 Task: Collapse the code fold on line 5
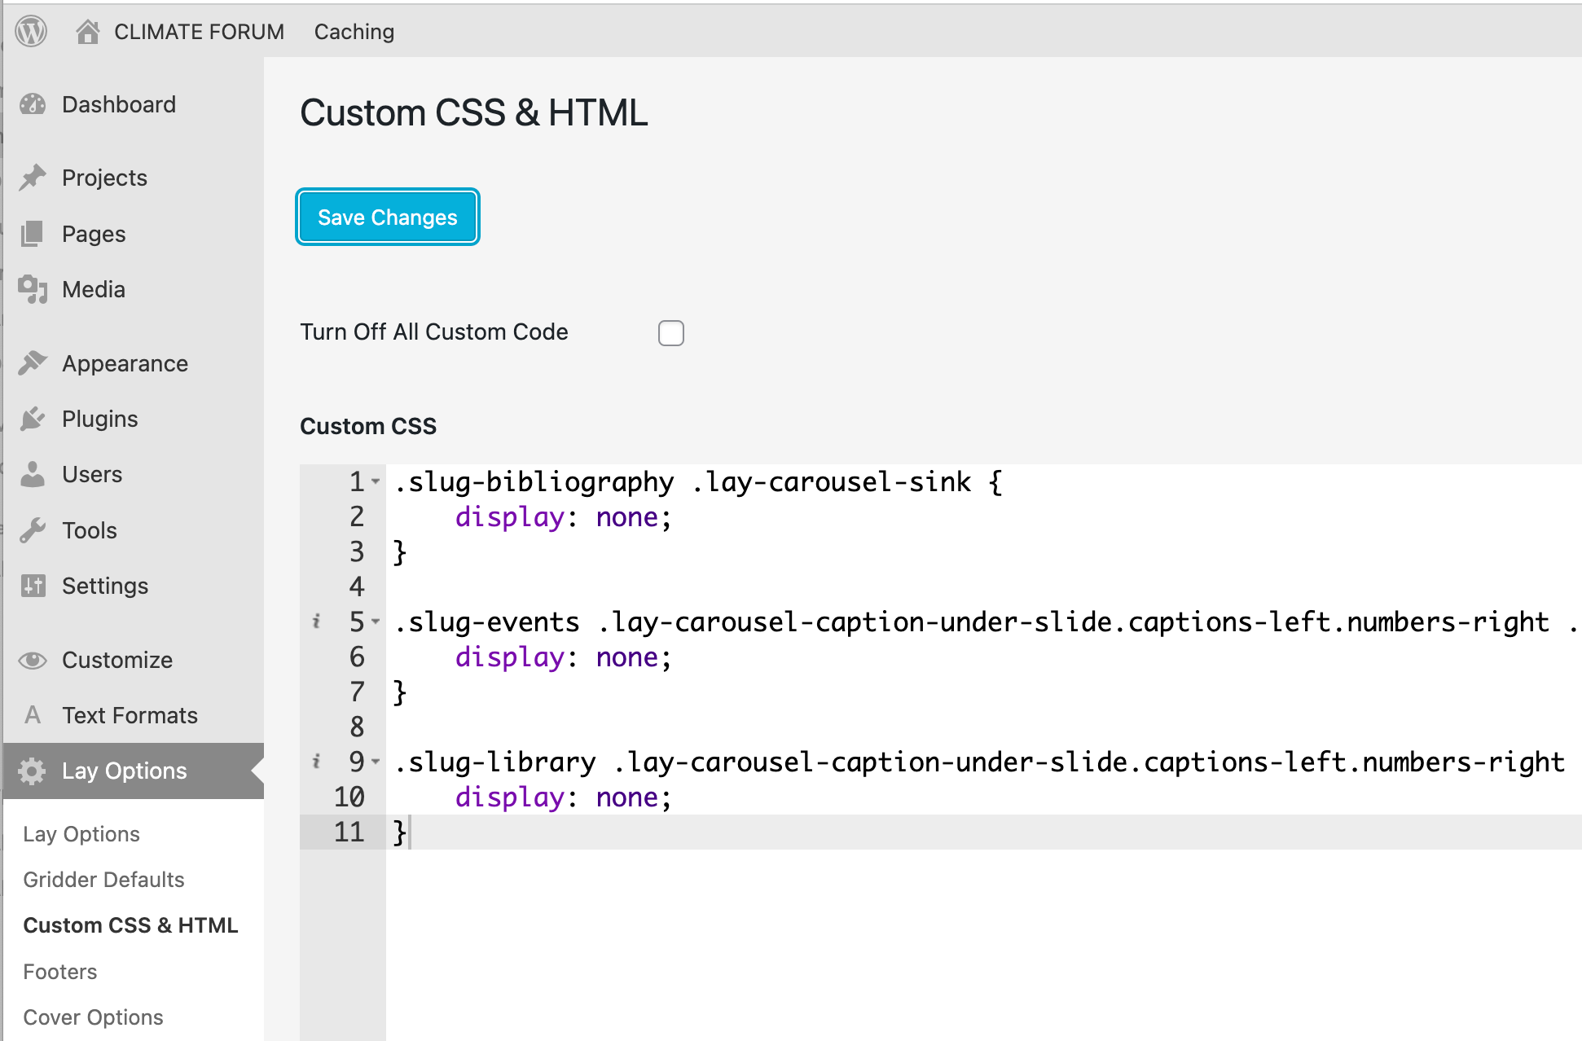[x=376, y=622]
